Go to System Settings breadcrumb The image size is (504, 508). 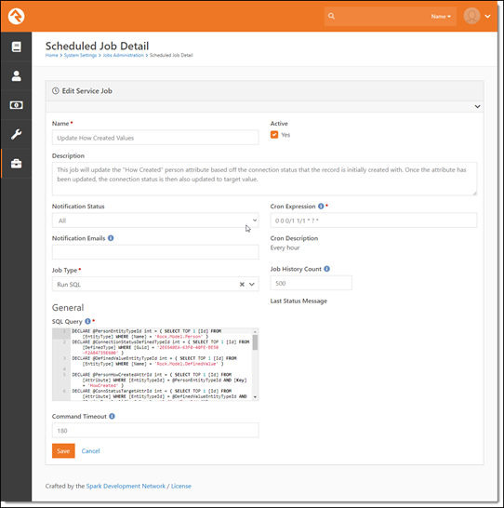coord(80,55)
